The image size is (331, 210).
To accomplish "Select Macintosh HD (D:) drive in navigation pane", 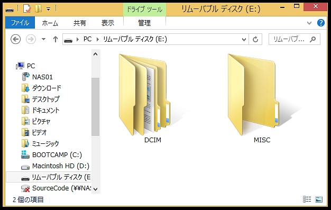I will 61,166.
